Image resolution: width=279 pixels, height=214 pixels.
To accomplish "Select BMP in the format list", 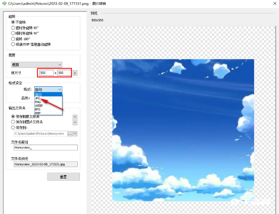I will click(38, 113).
